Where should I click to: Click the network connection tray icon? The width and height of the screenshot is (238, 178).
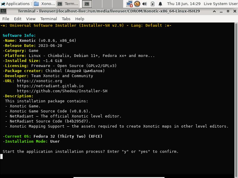[x=129, y=4]
